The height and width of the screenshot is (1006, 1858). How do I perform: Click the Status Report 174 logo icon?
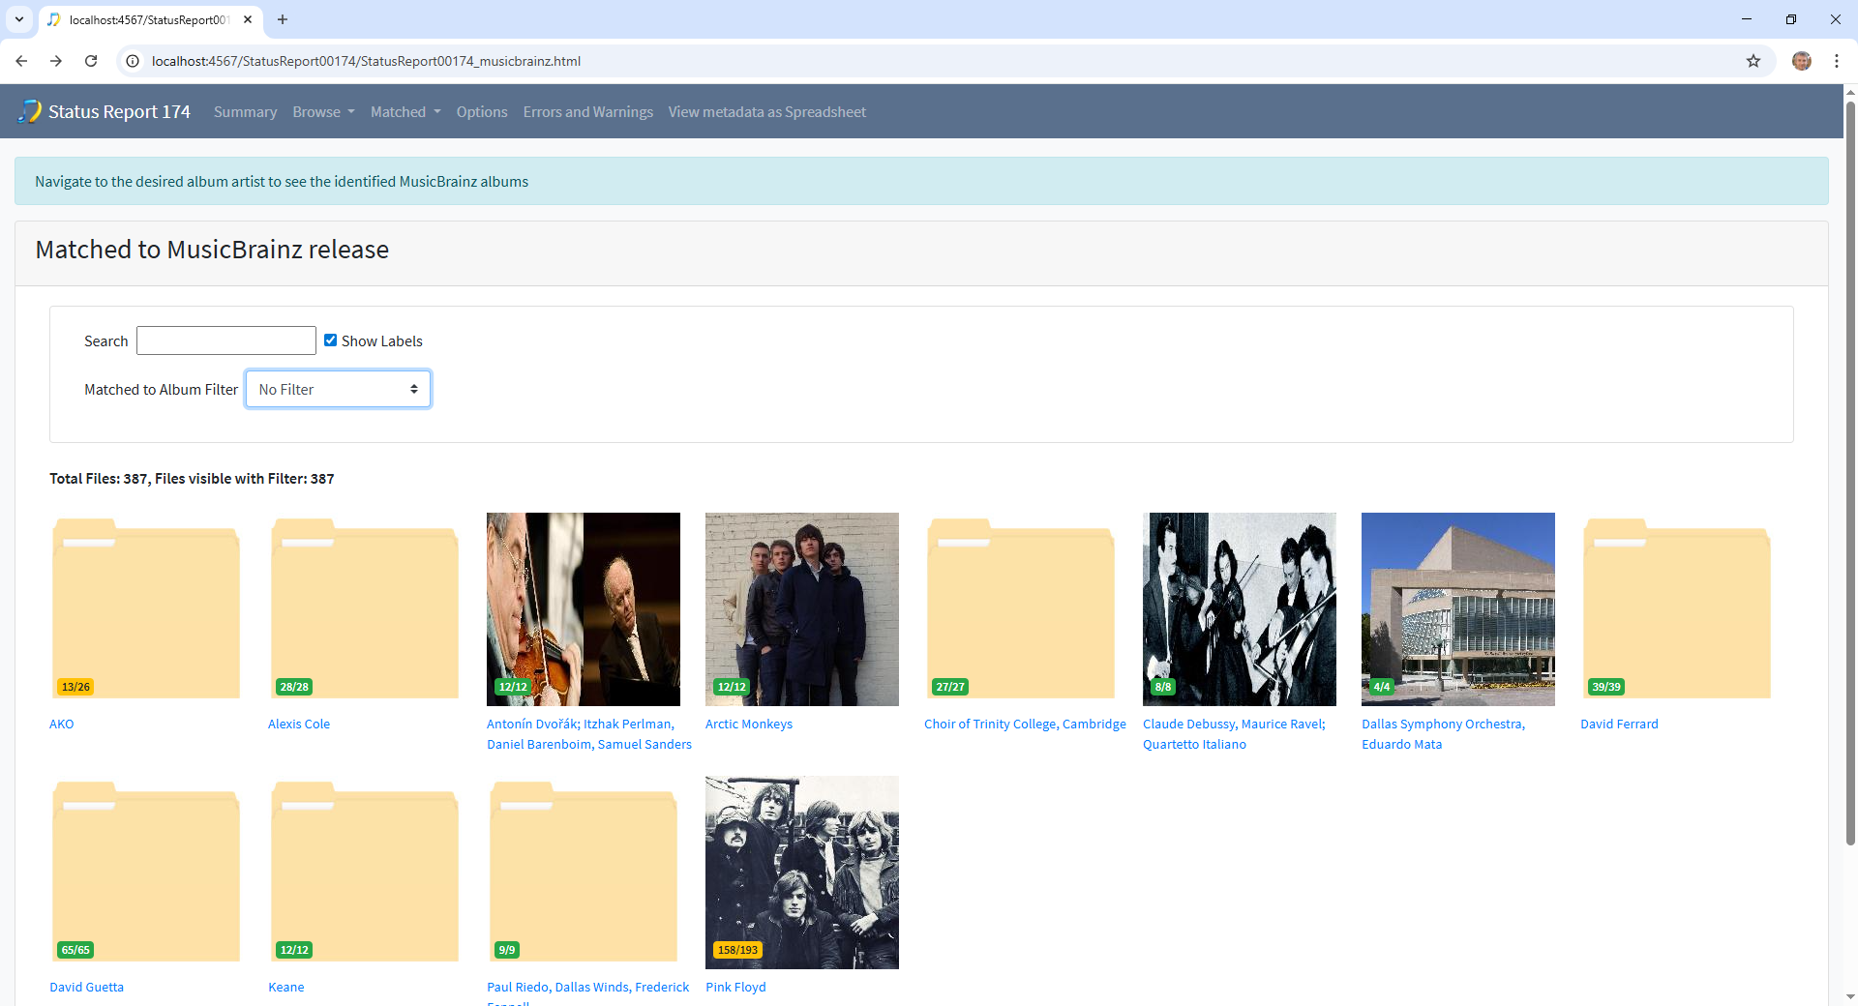click(x=30, y=111)
